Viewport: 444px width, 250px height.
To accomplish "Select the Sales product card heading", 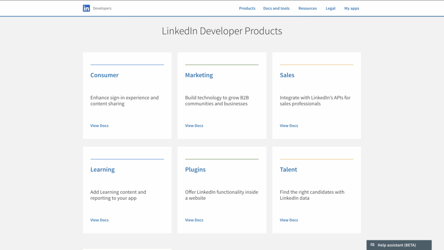I will coord(287,75).
